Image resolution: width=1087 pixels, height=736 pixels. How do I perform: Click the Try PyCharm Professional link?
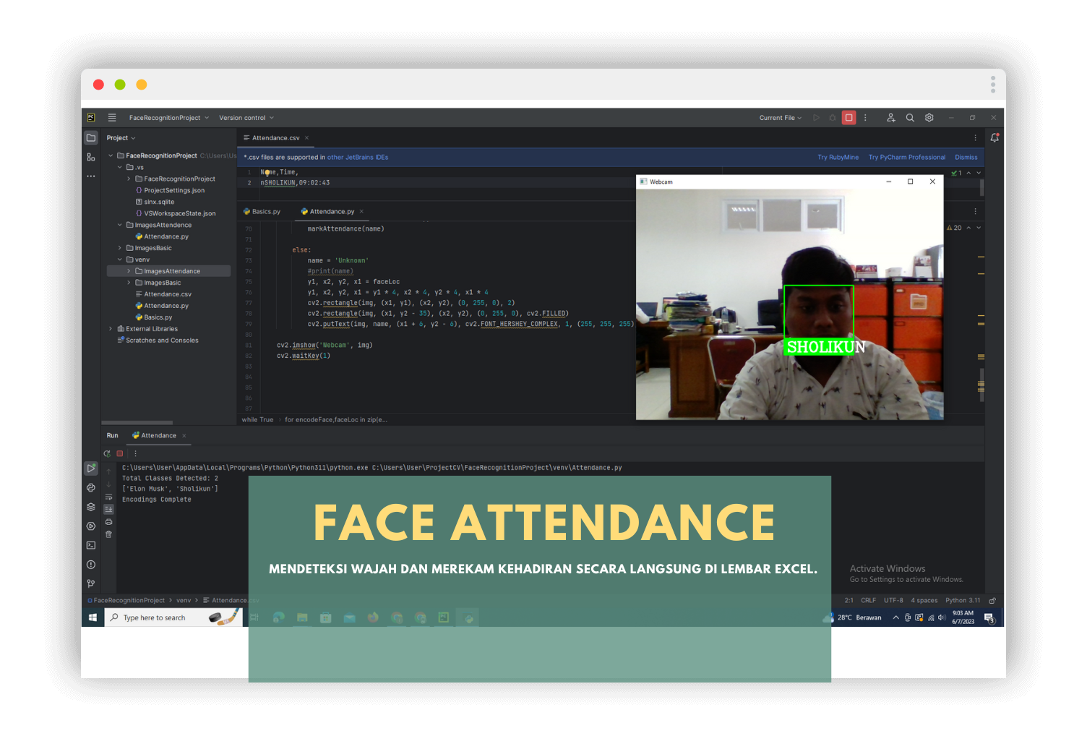906,157
